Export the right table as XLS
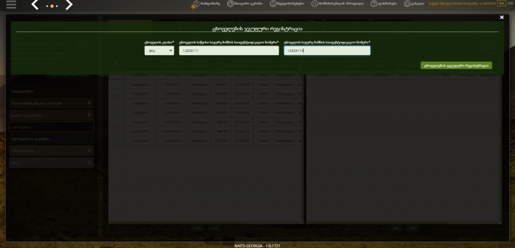Screen dimensions: 515x248 412,228
